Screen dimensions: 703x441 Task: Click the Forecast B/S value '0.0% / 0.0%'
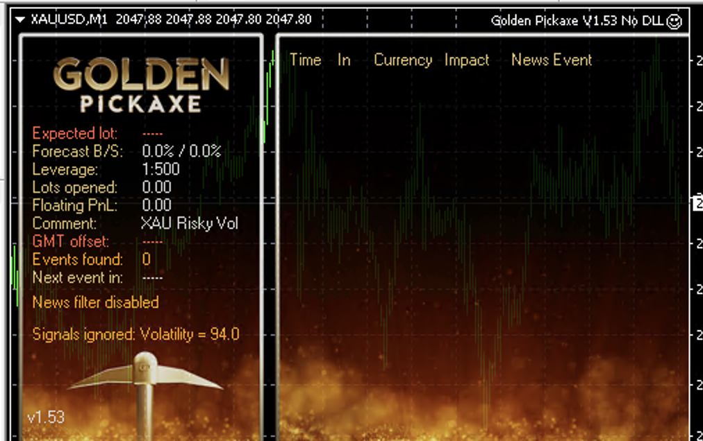[x=181, y=151]
